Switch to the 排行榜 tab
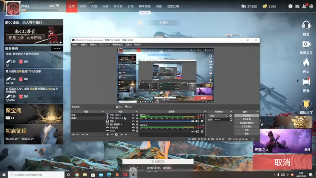This screenshot has height=178, width=316. 118,6
